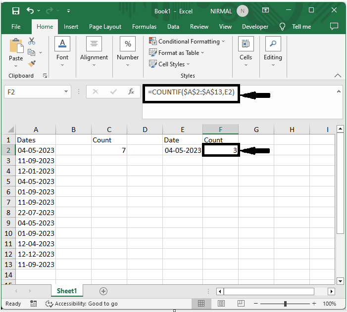Open Ribbon Display Options
This screenshot has width=347, height=312.
(x=265, y=10)
